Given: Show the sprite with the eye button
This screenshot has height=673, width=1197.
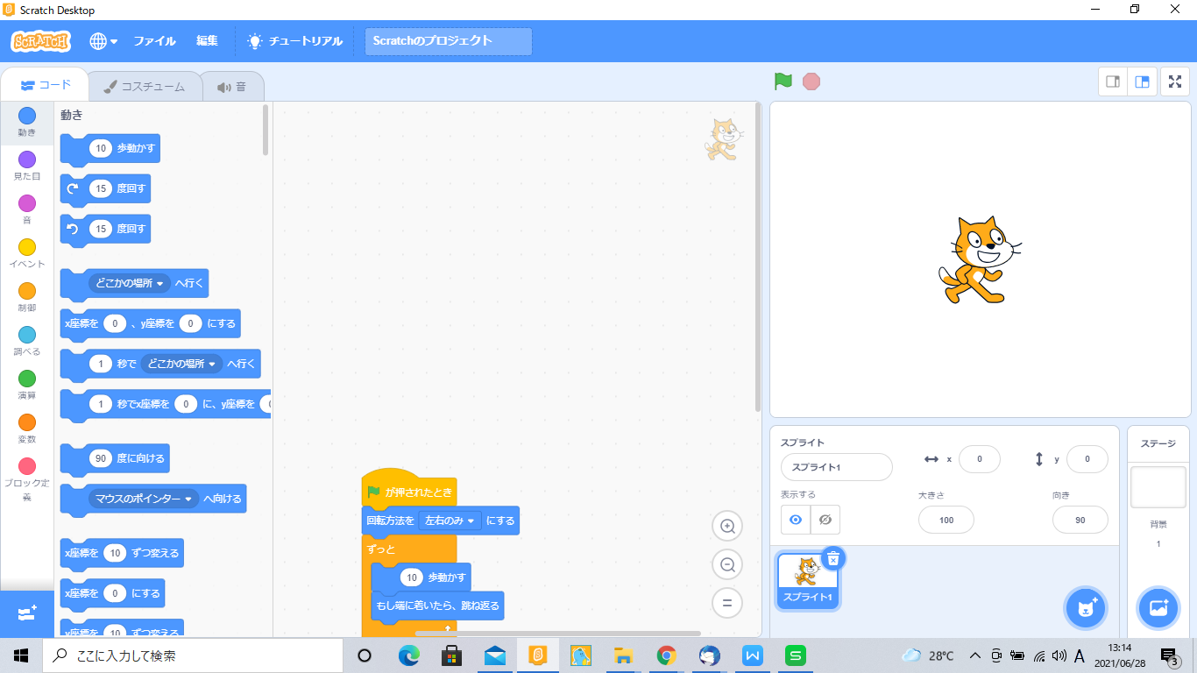Looking at the screenshot, I should tap(796, 520).
